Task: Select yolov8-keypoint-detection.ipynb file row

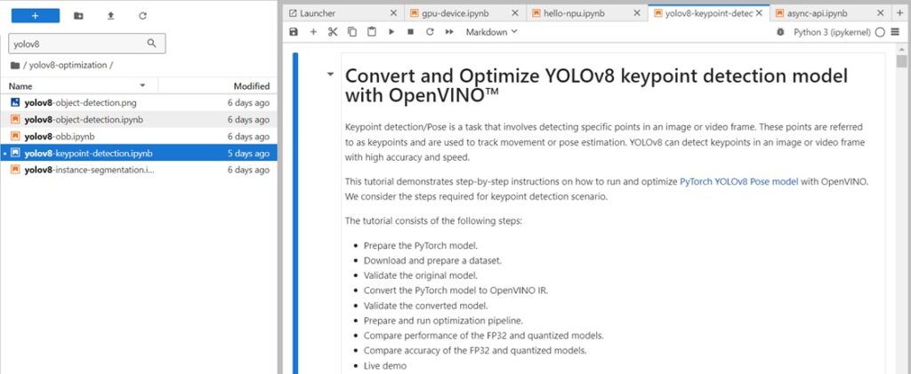Action: (139, 153)
